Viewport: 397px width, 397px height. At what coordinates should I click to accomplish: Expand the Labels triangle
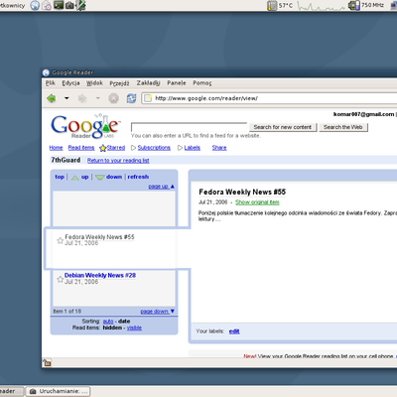(180, 148)
